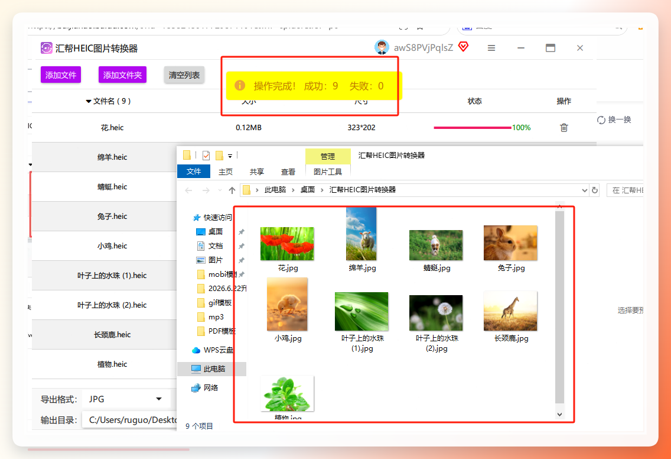This screenshot has height=459, width=671.
Task: Open the 主页 ribbon tab
Action: [226, 172]
